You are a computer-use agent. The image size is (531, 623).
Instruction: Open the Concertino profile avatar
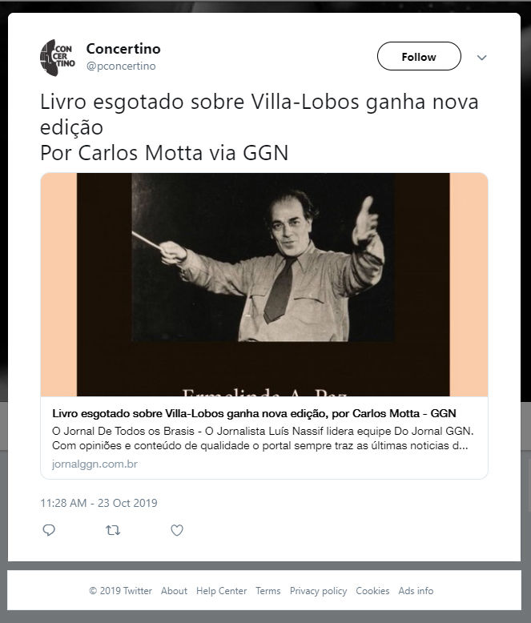click(58, 58)
